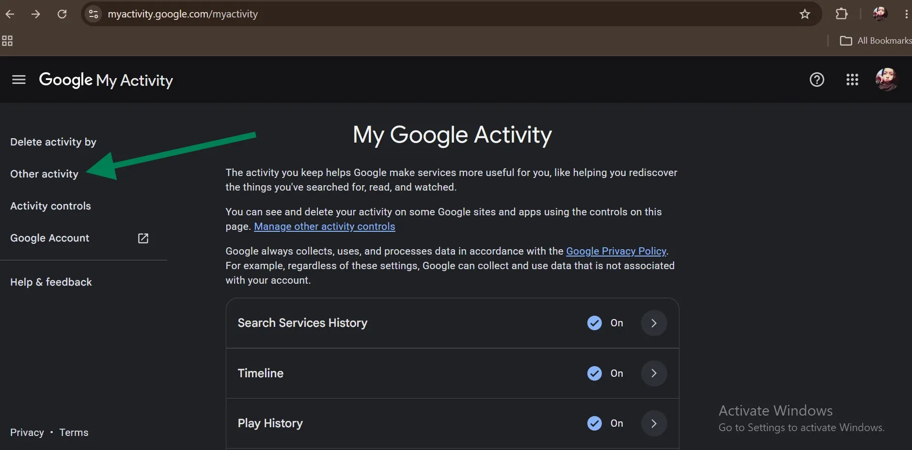This screenshot has width=912, height=450.
Task: Expand Play History chevron arrow
Action: click(x=654, y=423)
